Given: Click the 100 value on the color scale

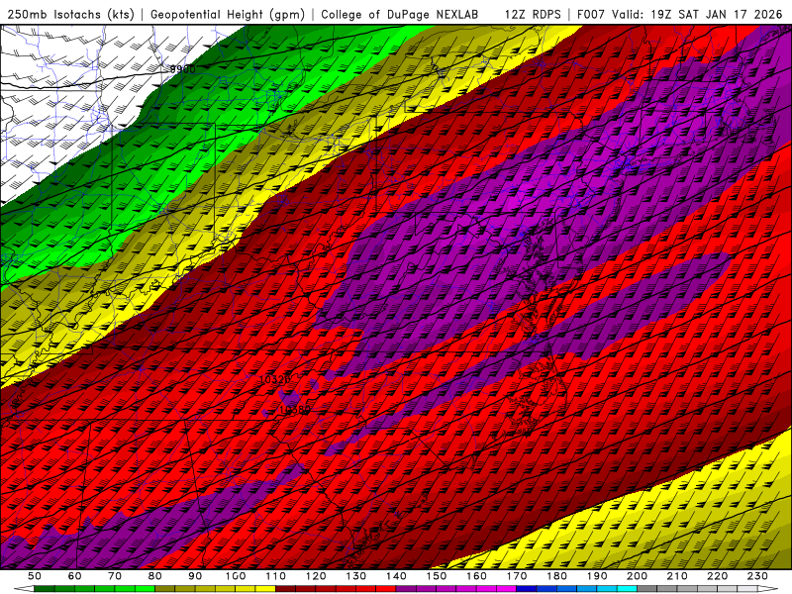Looking at the screenshot, I should point(236,576).
